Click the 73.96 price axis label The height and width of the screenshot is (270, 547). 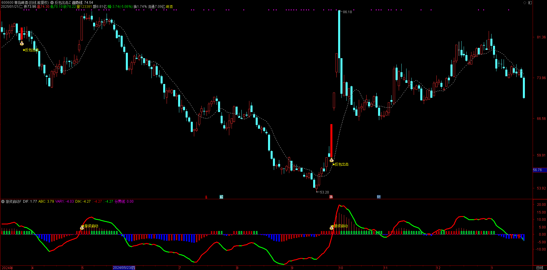coord(541,78)
